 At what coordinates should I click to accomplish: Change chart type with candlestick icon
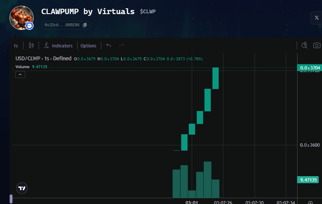click(31, 45)
